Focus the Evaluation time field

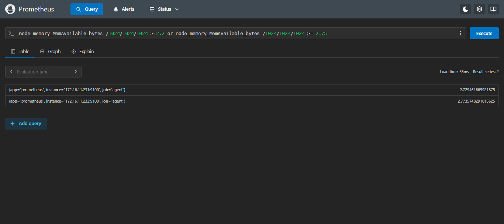(x=43, y=72)
